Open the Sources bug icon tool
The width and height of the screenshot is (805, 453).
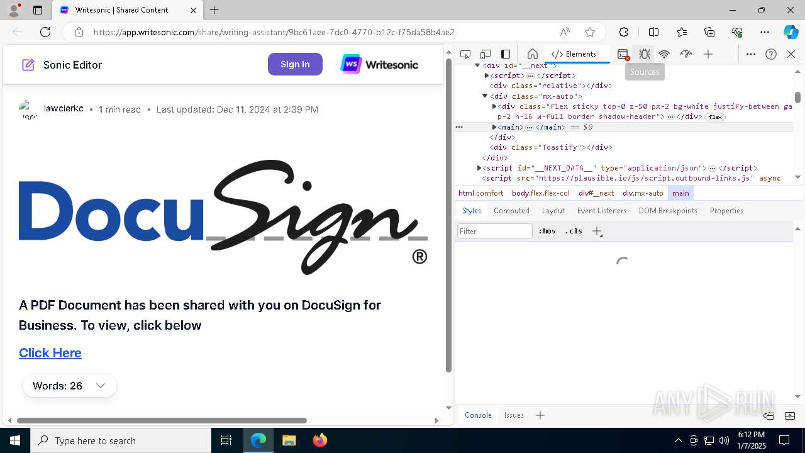point(644,54)
